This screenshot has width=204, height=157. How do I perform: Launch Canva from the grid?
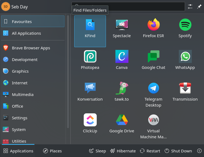pos(122,60)
